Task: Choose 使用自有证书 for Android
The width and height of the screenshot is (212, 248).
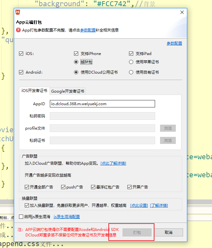Action: [x=131, y=72]
